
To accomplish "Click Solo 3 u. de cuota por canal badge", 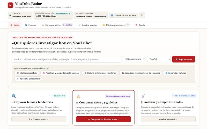I will 184,96.
